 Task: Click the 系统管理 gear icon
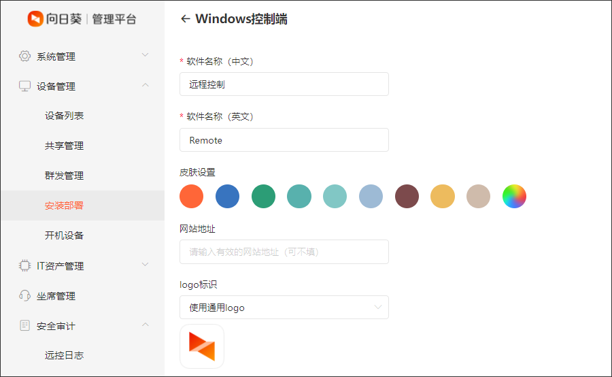click(x=25, y=56)
